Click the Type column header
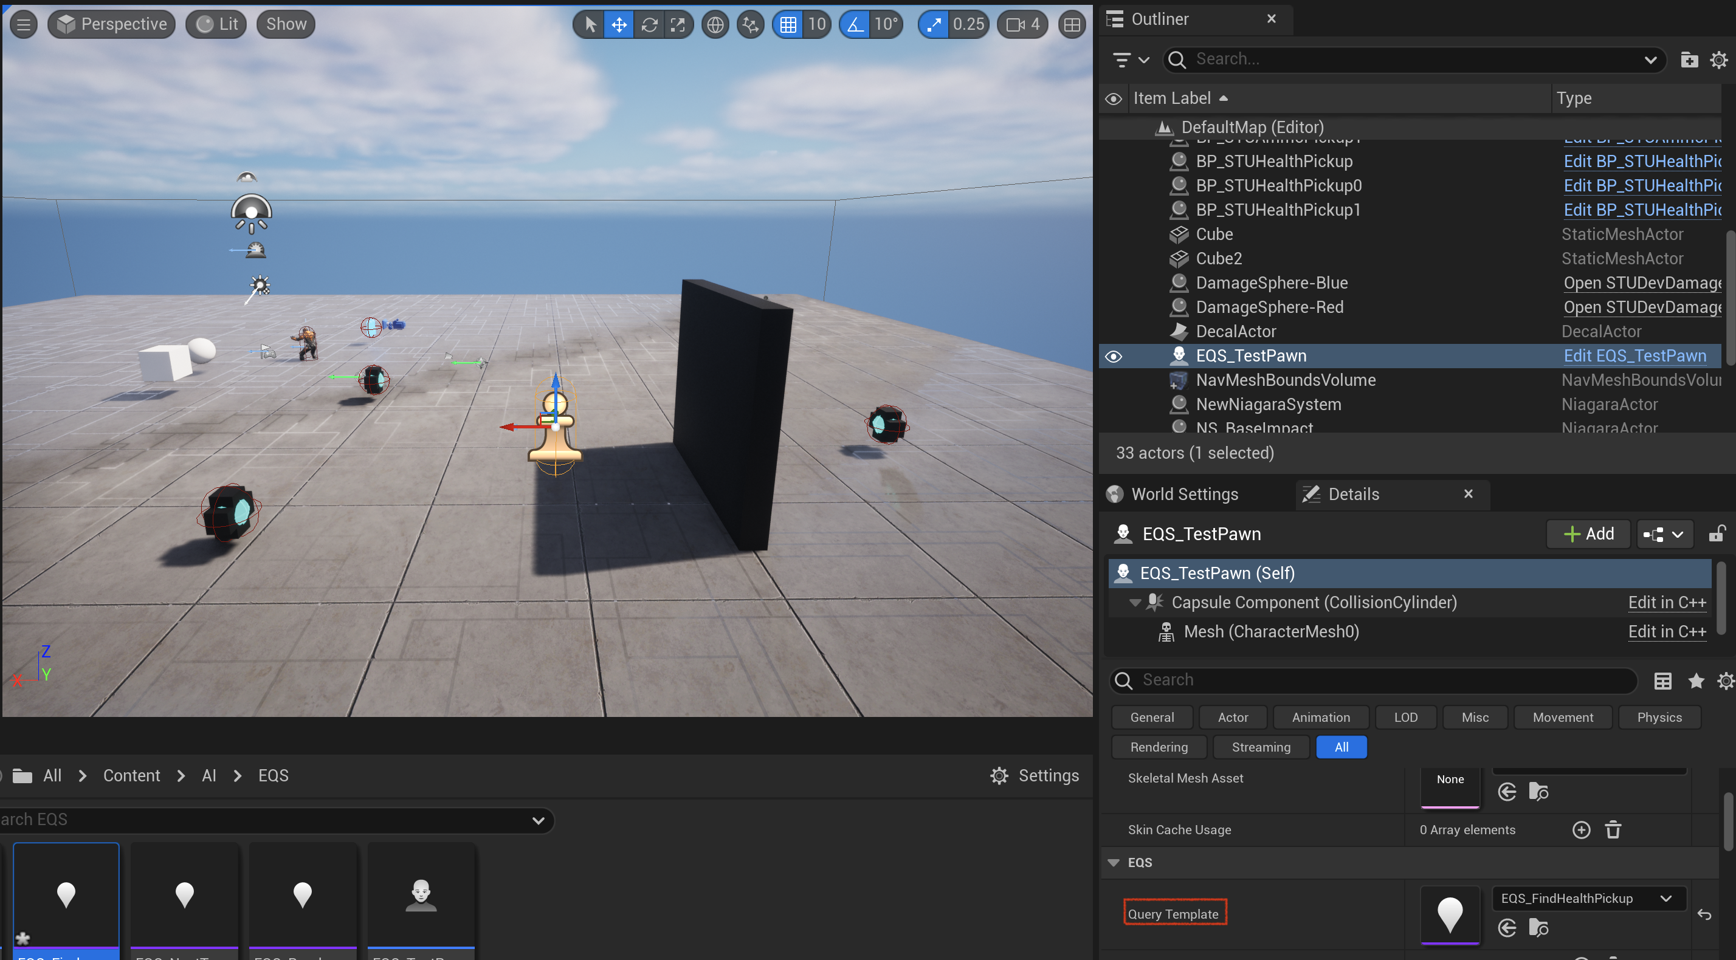The image size is (1736, 960). (1636, 98)
